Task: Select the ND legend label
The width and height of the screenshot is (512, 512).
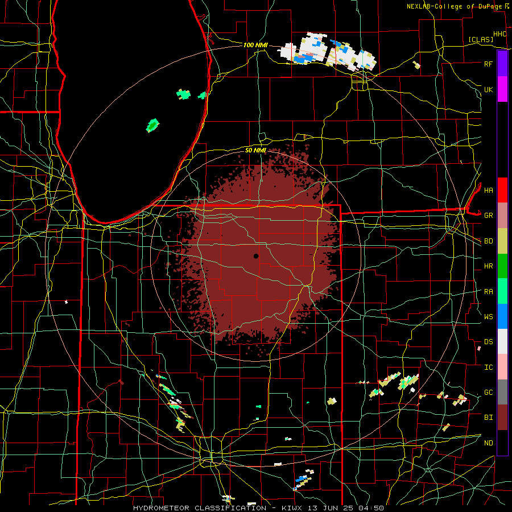Action: 488,443
